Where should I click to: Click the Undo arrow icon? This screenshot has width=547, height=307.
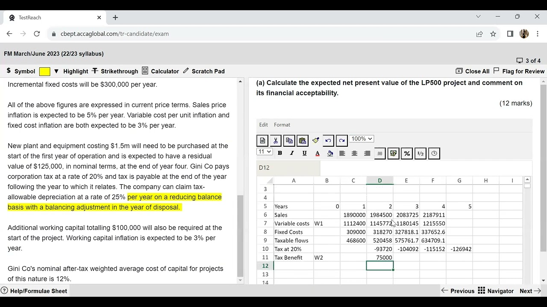(x=328, y=141)
